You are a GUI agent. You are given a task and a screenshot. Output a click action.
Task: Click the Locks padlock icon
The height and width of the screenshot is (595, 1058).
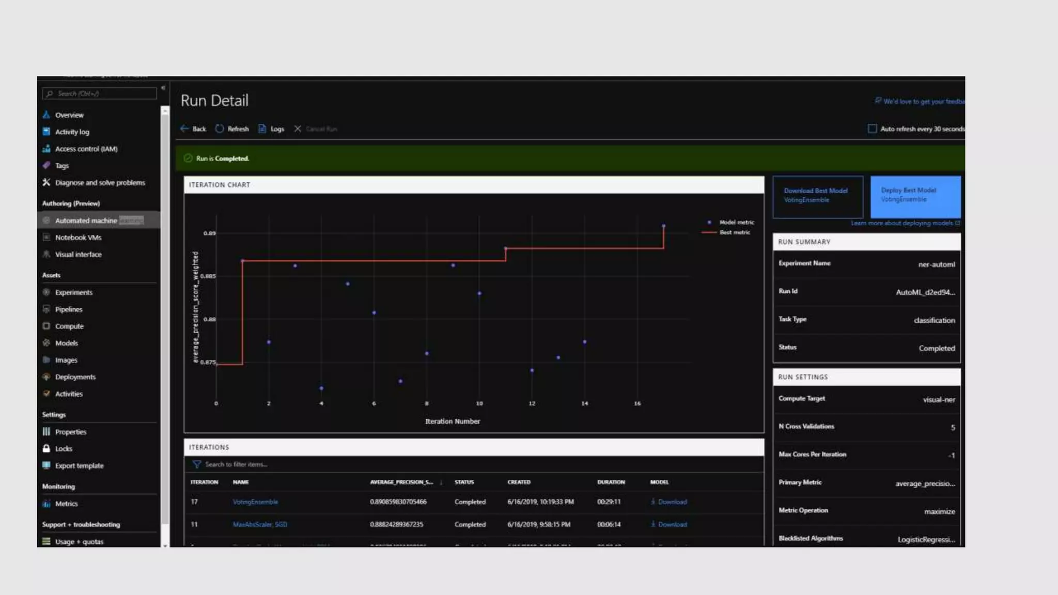pos(46,448)
